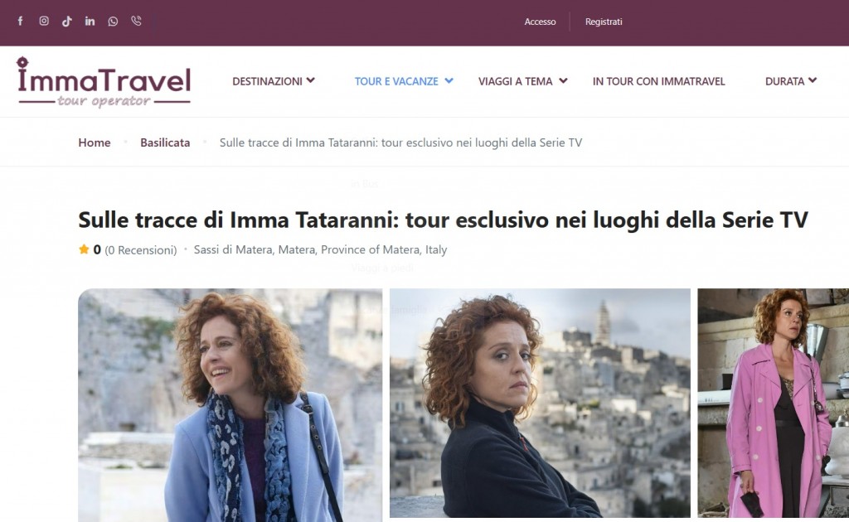Open the Viaggi a Tema dropdown
The height and width of the screenshot is (522, 849).
point(522,81)
